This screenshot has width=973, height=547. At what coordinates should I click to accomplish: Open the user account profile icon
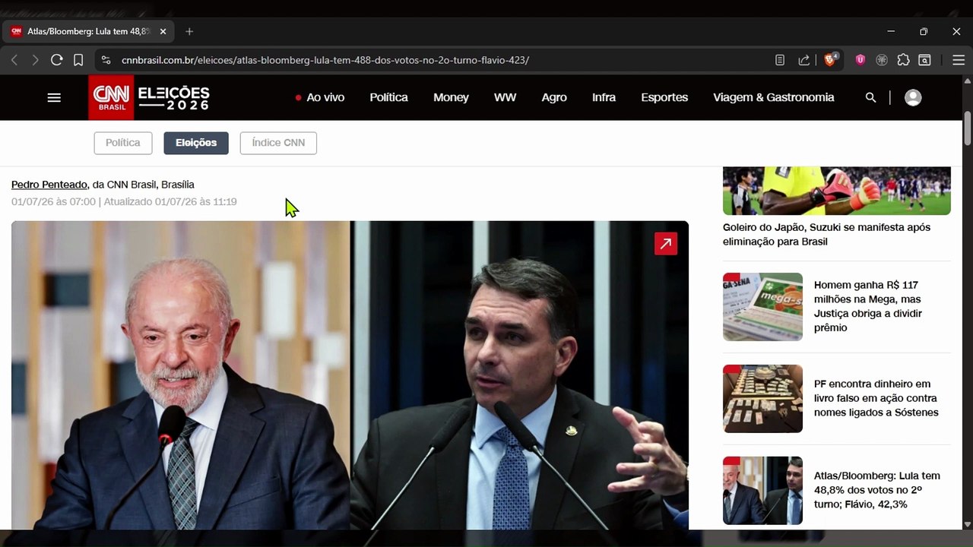913,97
